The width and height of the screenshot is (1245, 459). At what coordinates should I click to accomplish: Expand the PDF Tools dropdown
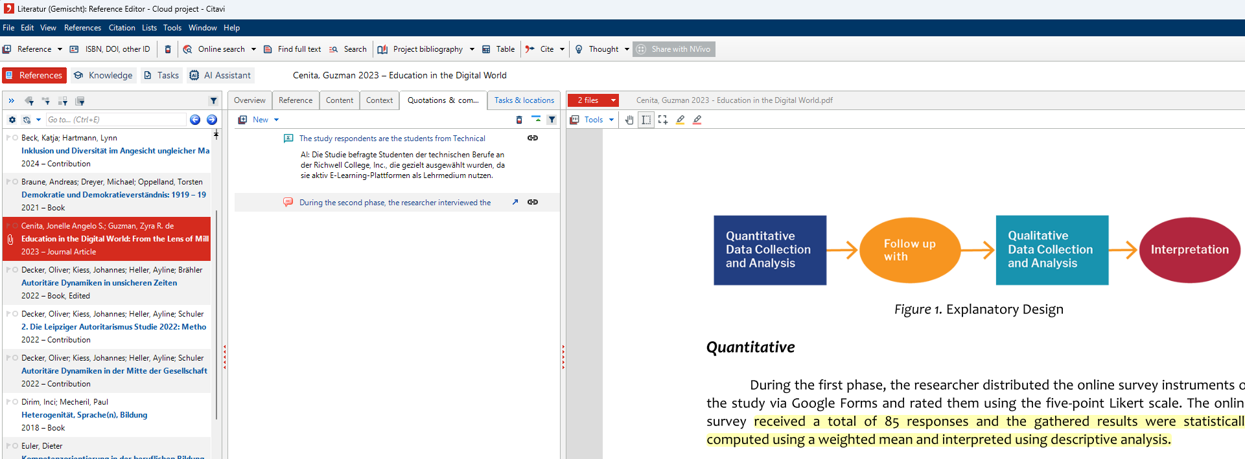coord(611,120)
